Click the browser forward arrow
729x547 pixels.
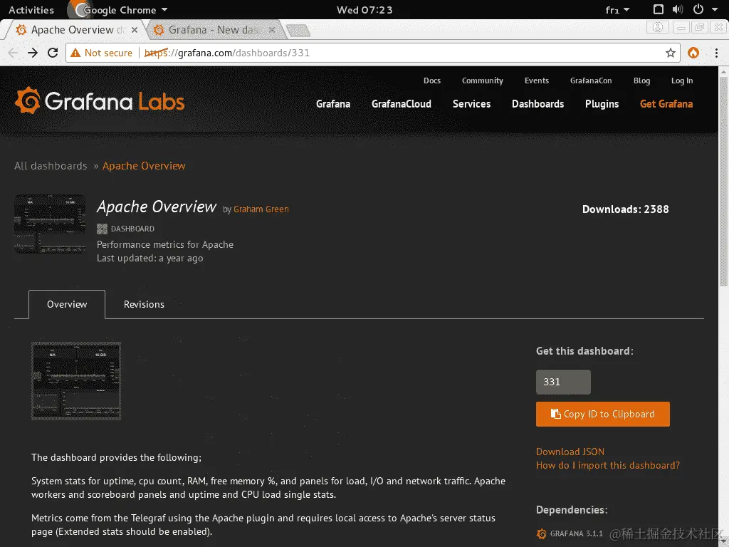pos(33,53)
